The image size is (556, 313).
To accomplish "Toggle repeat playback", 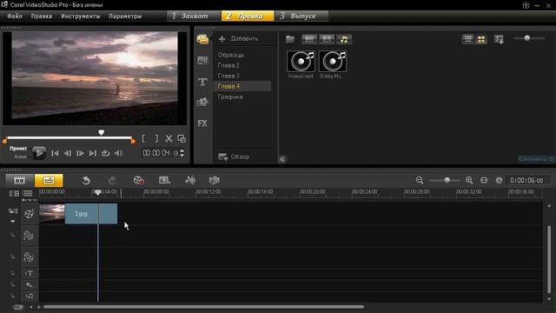I will click(x=105, y=153).
